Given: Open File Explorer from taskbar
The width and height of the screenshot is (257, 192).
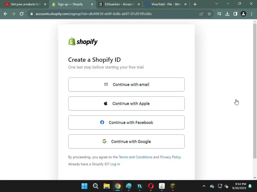Looking at the screenshot, I should point(106,186).
